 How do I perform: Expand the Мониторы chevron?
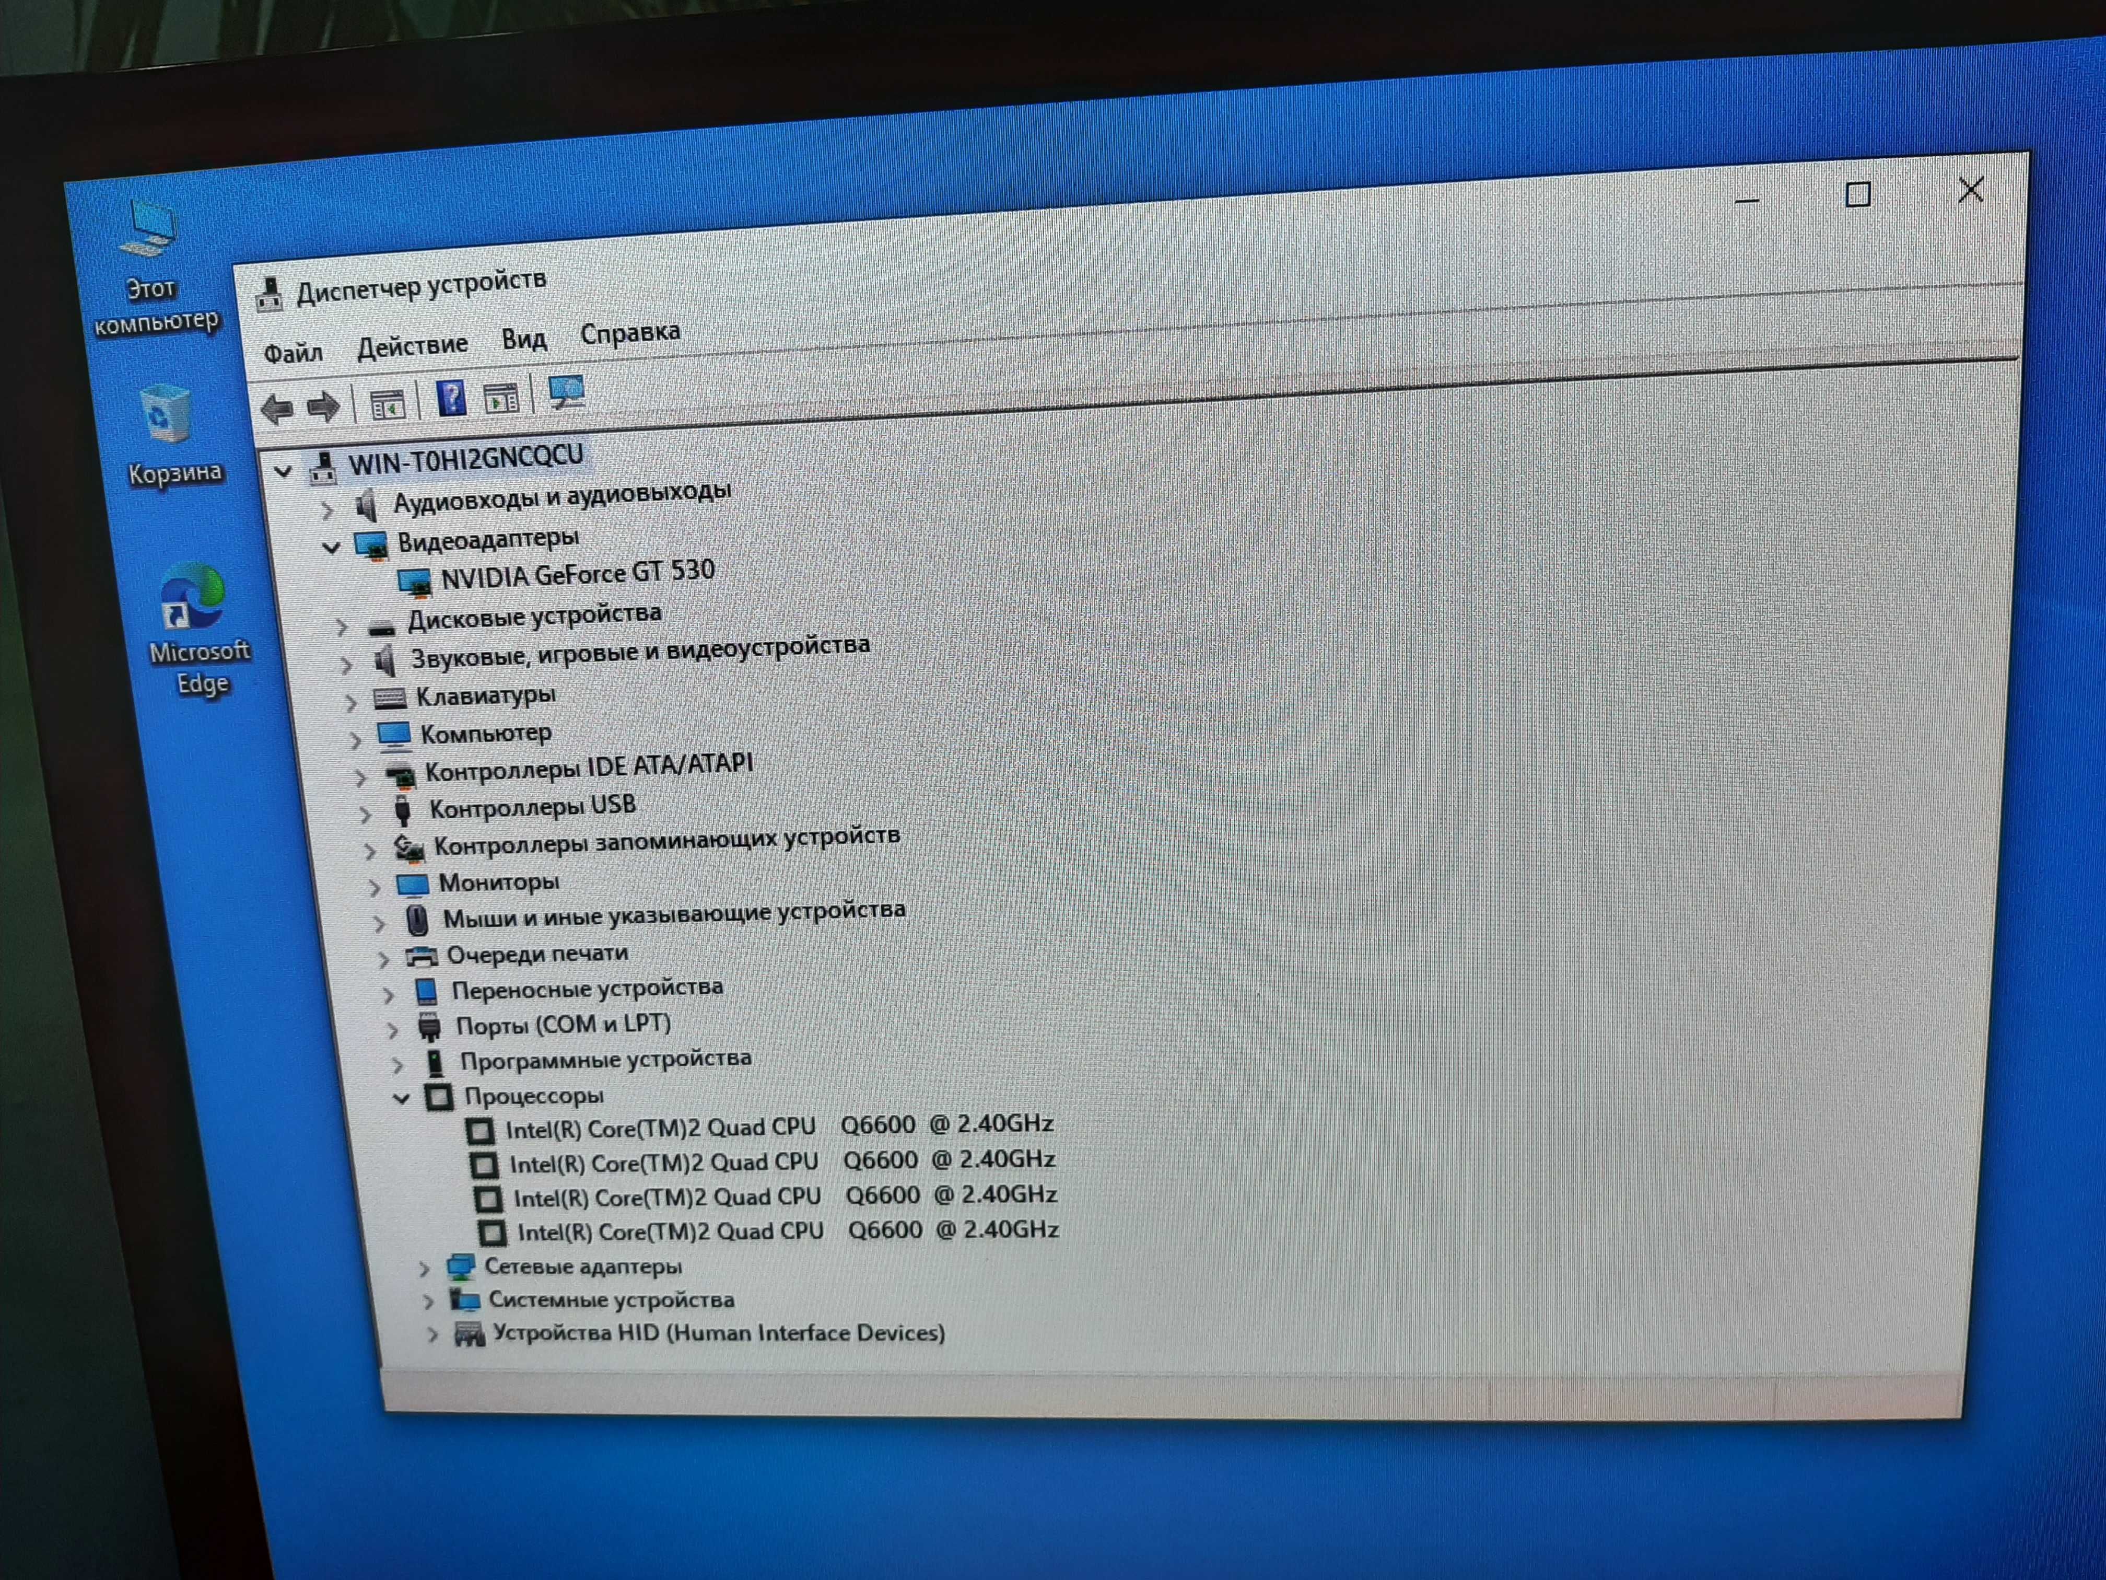(374, 888)
